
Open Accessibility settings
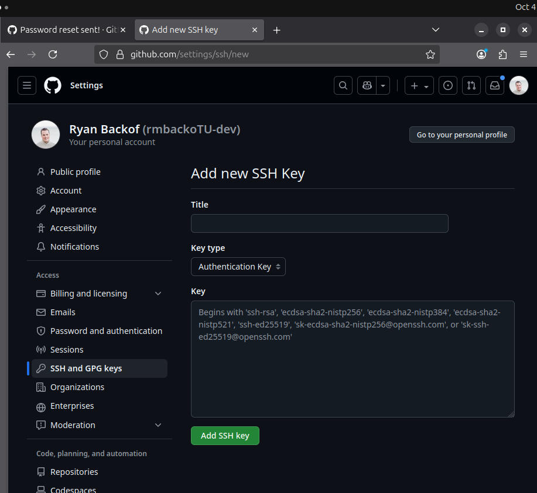(x=100, y=228)
